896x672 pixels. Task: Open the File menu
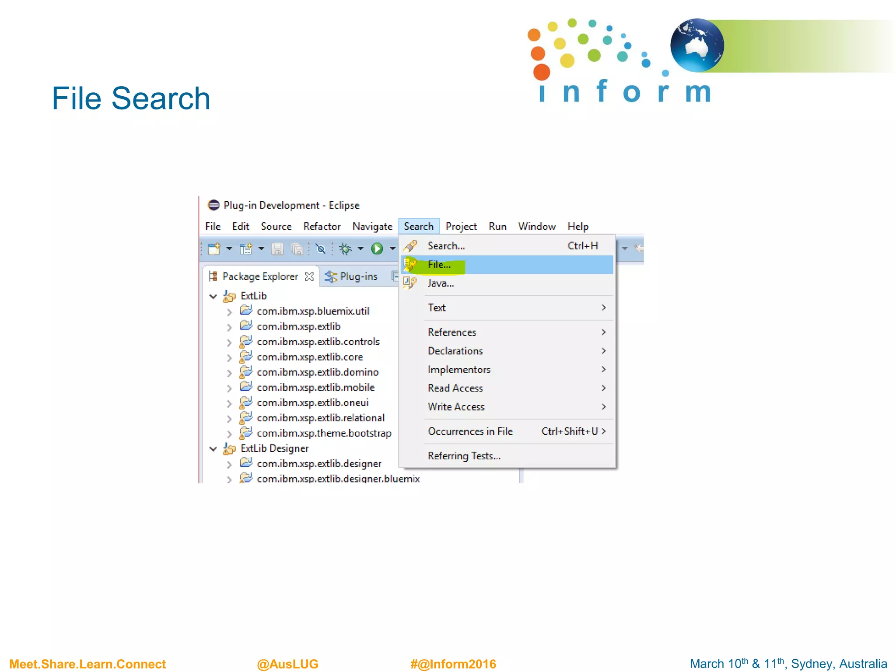point(213,226)
